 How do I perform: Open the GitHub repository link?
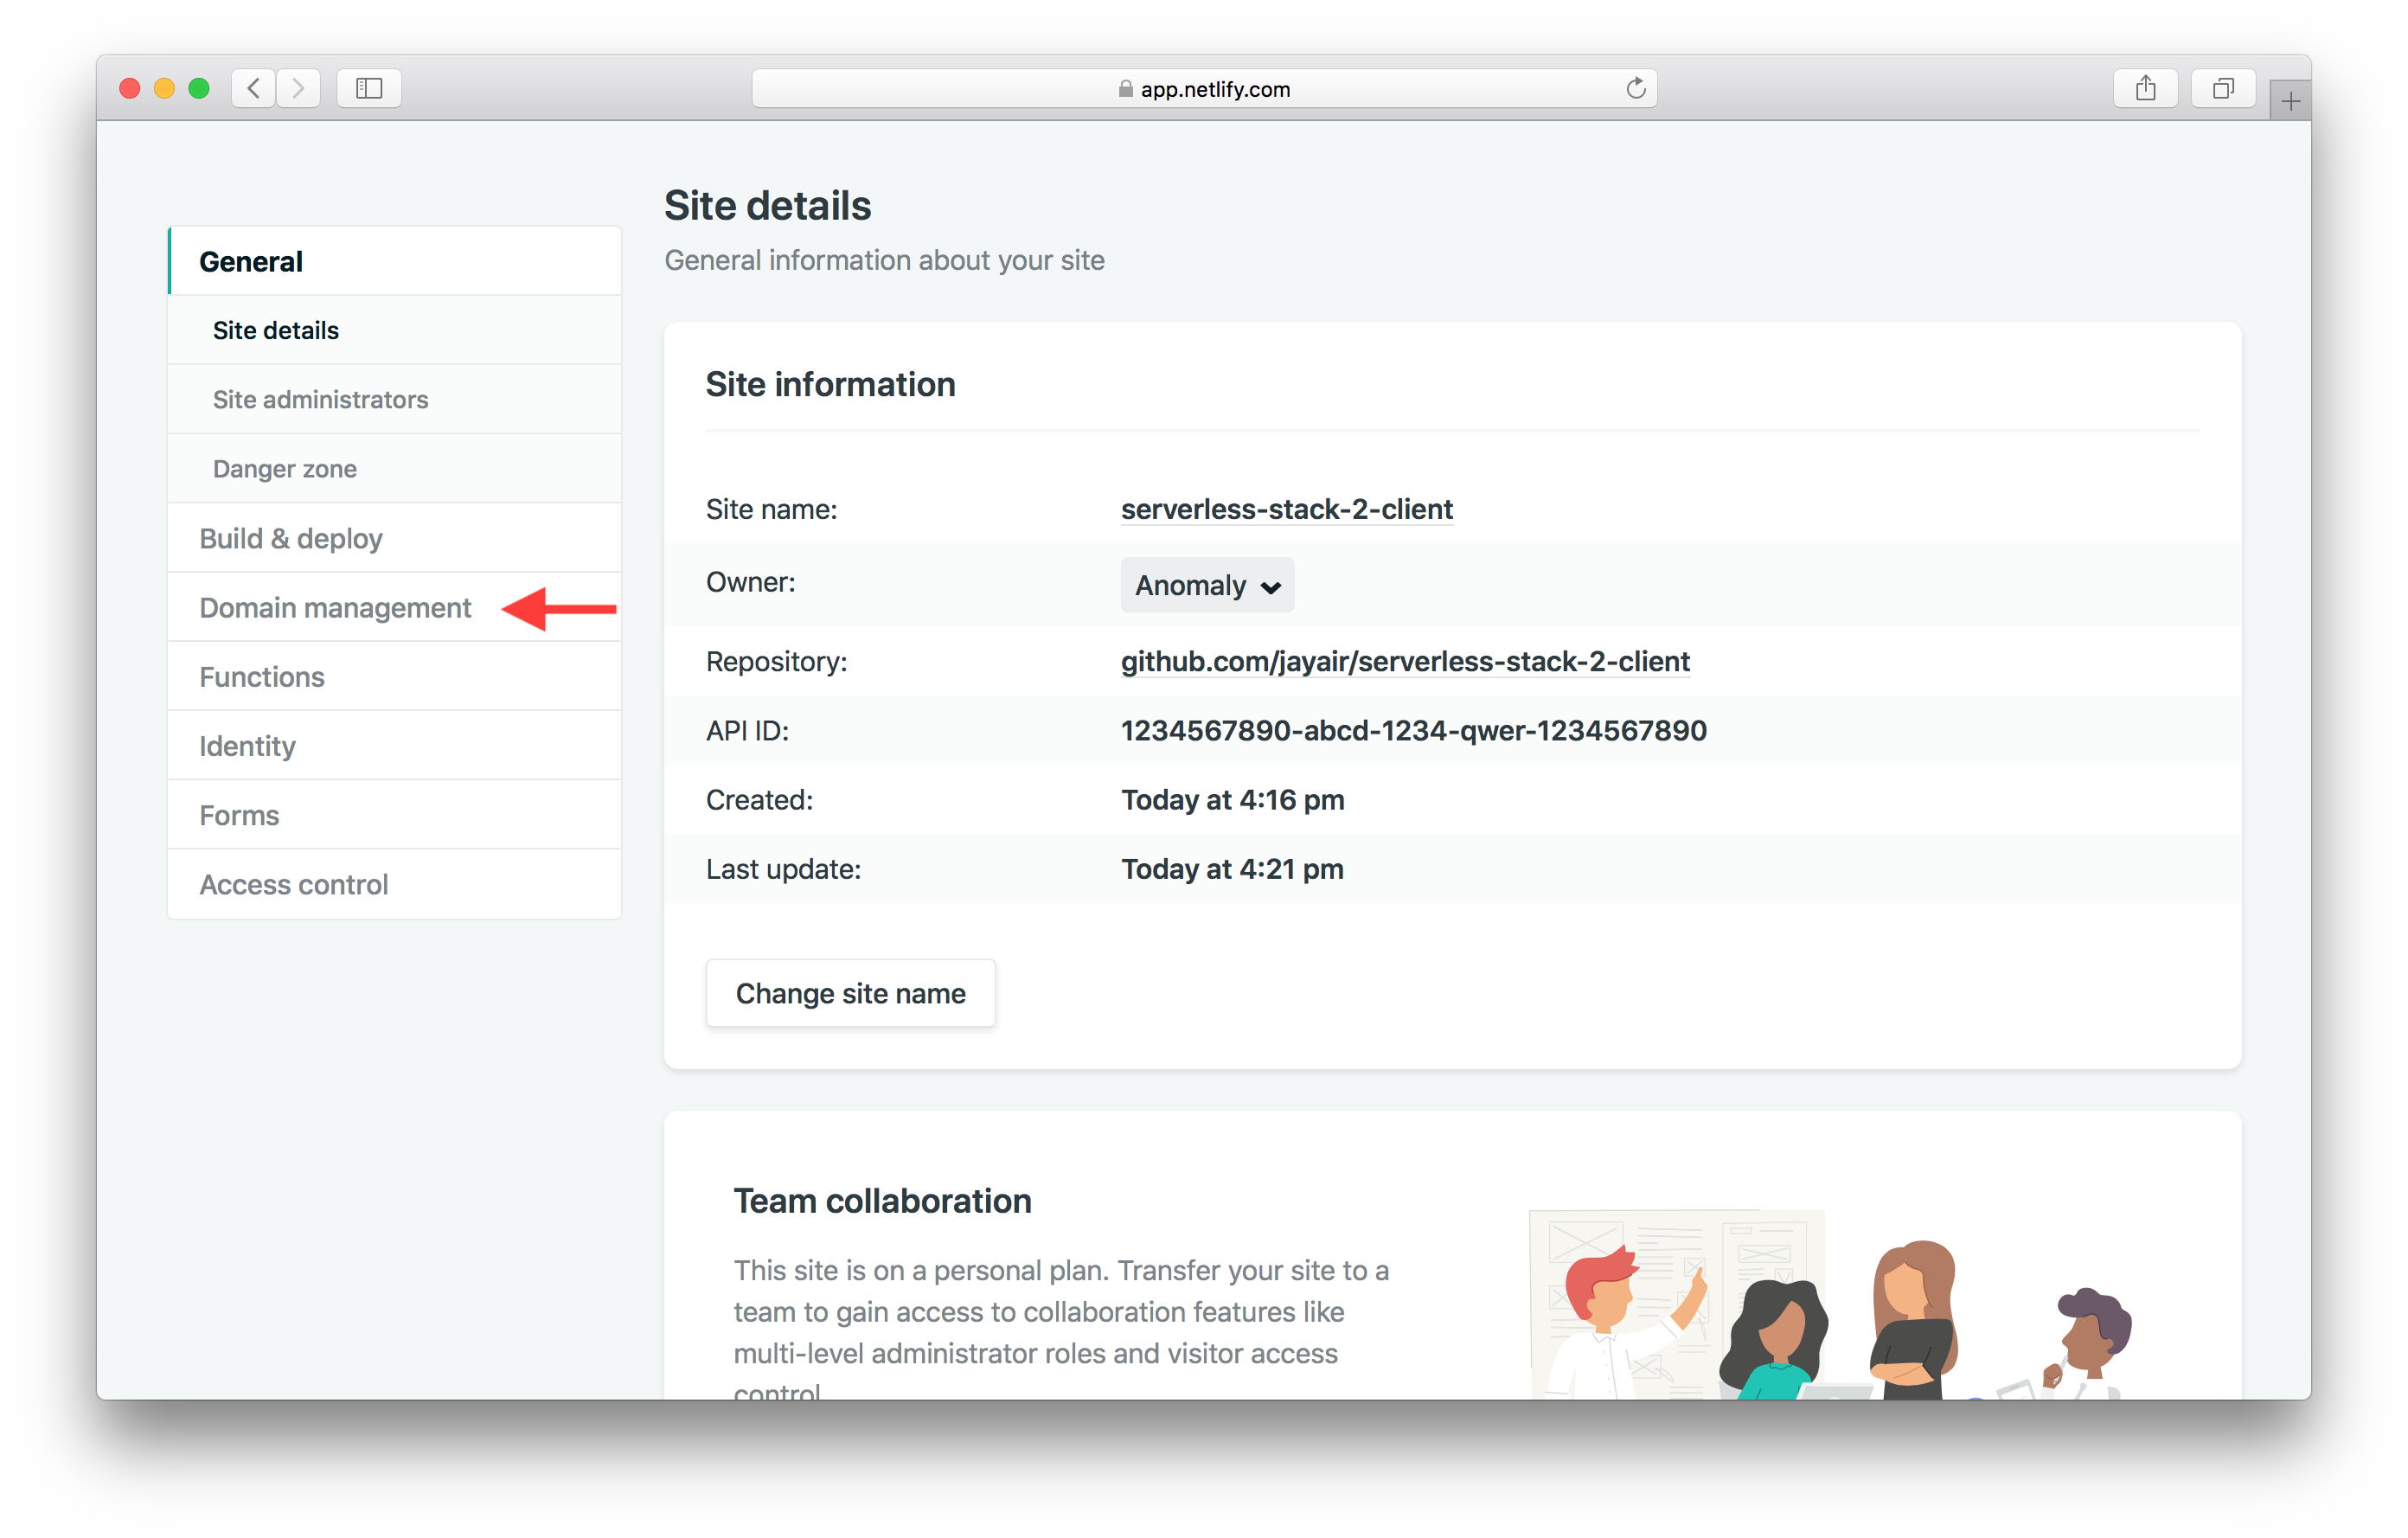coord(1405,661)
